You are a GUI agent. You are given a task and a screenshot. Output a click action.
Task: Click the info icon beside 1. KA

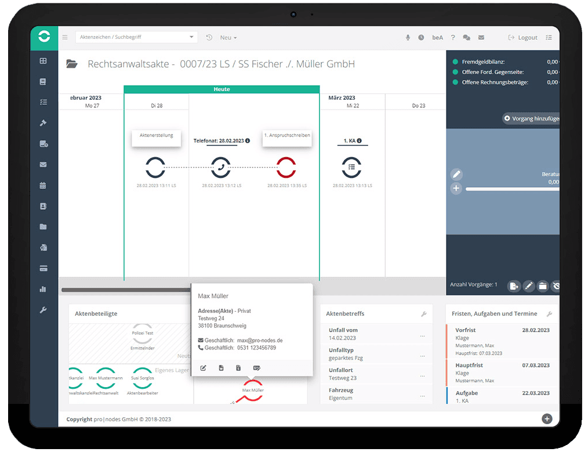point(360,141)
